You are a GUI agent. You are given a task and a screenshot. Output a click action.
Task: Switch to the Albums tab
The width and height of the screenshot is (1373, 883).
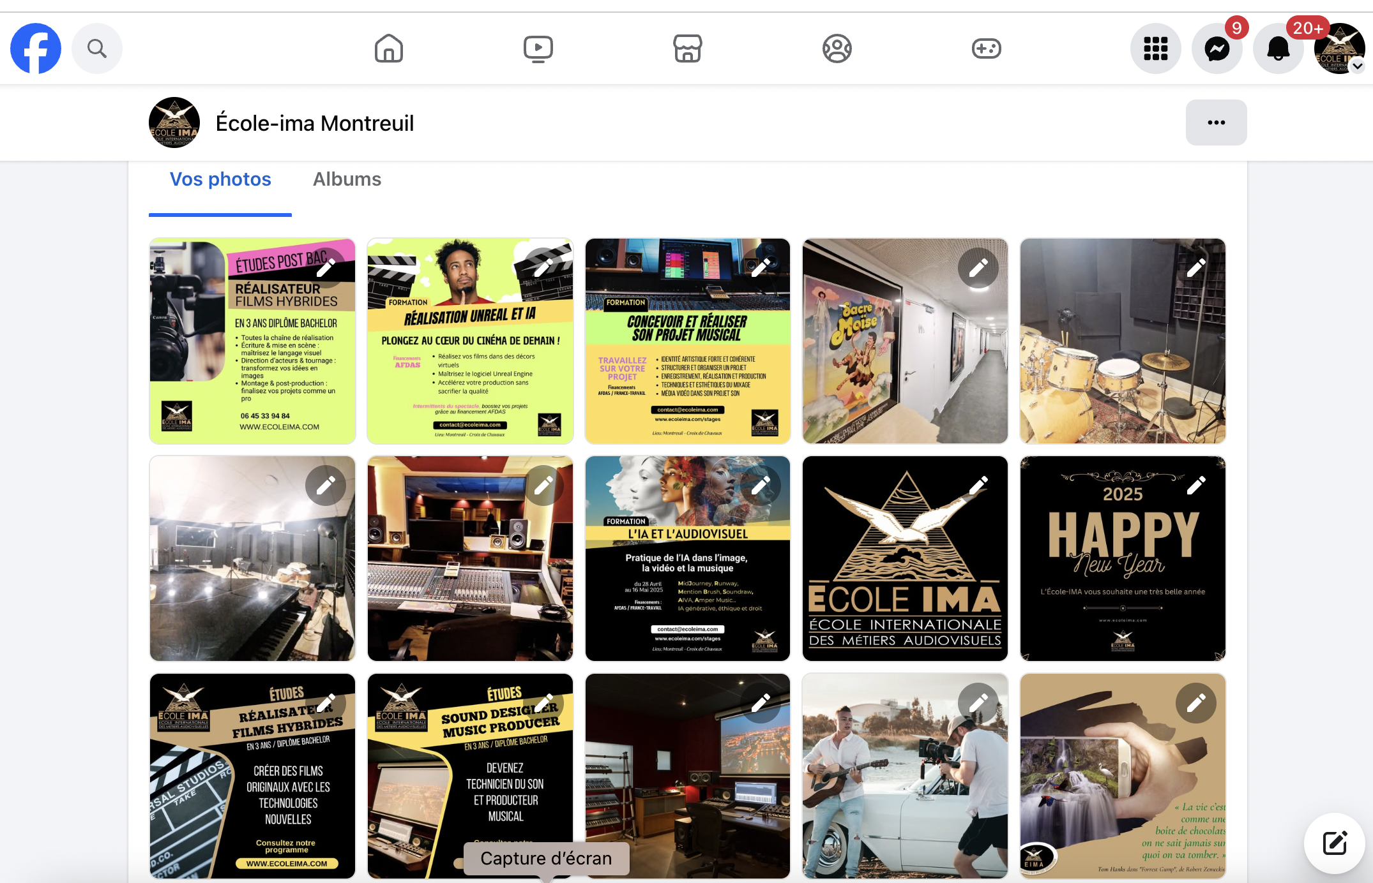tap(347, 179)
